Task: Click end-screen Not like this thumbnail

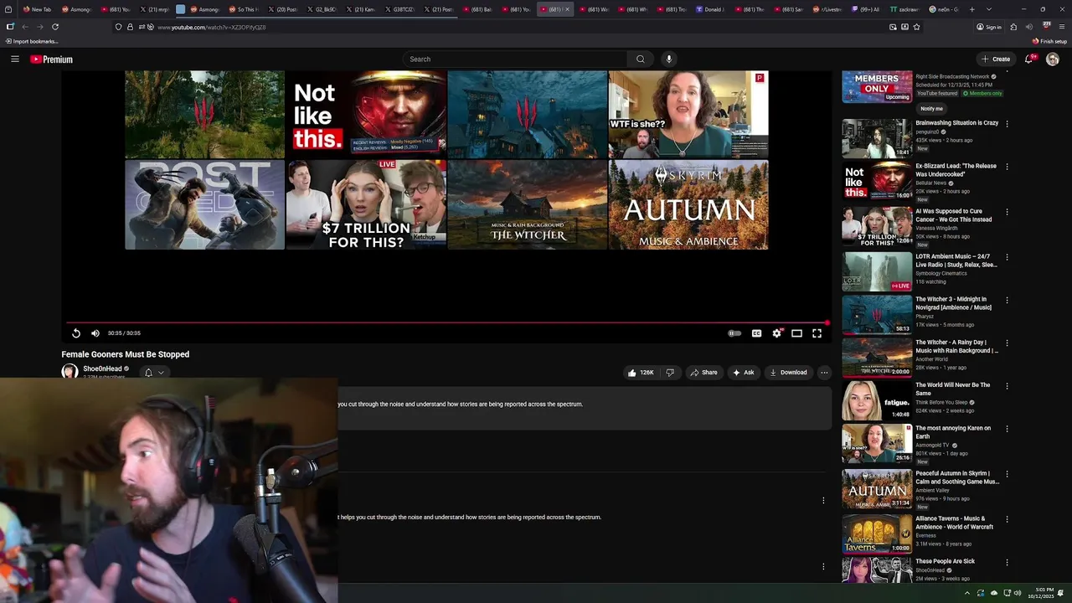Action: point(366,114)
